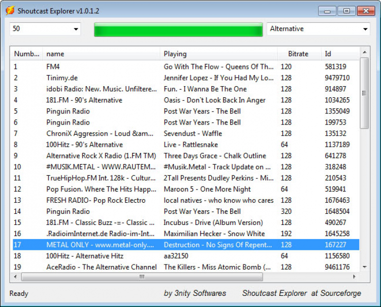The height and width of the screenshot is (307, 381).
Task: Click Fun. - I Wanna Be The One
Action: pos(205,89)
